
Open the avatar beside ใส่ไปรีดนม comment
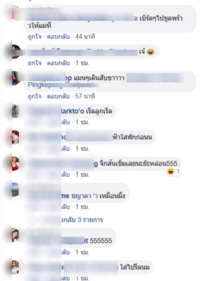15,267
